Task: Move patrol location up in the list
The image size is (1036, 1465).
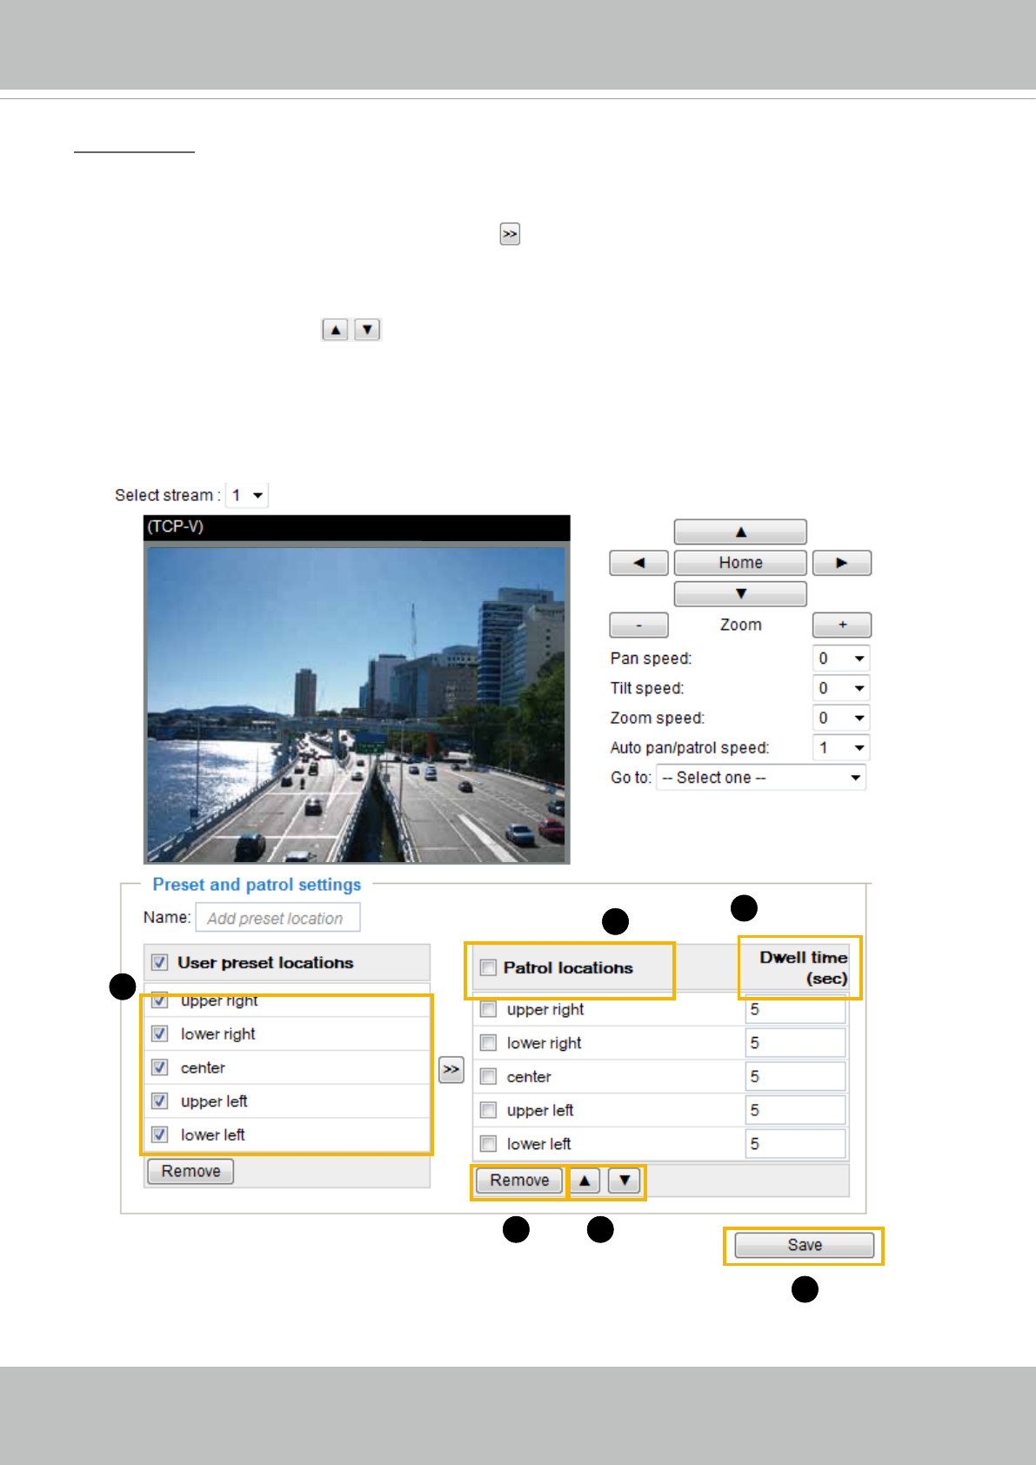Action: [x=585, y=1181]
